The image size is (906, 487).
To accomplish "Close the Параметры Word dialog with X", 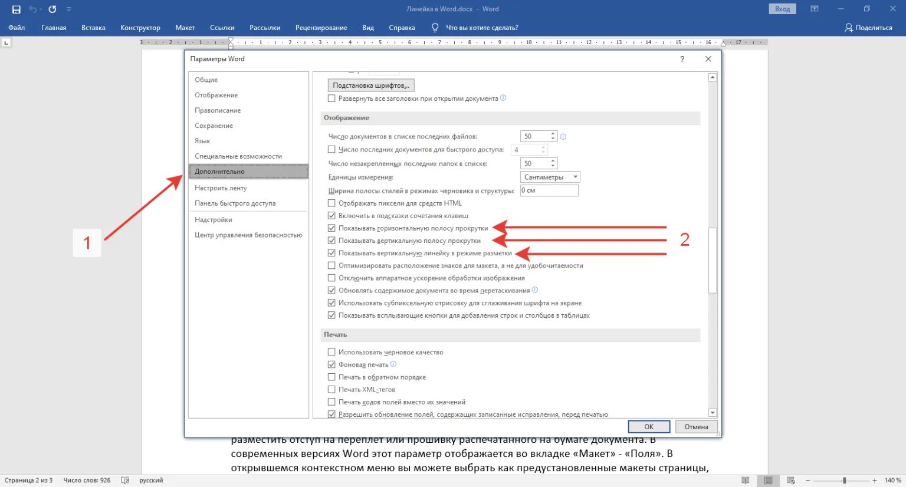I will (x=708, y=59).
